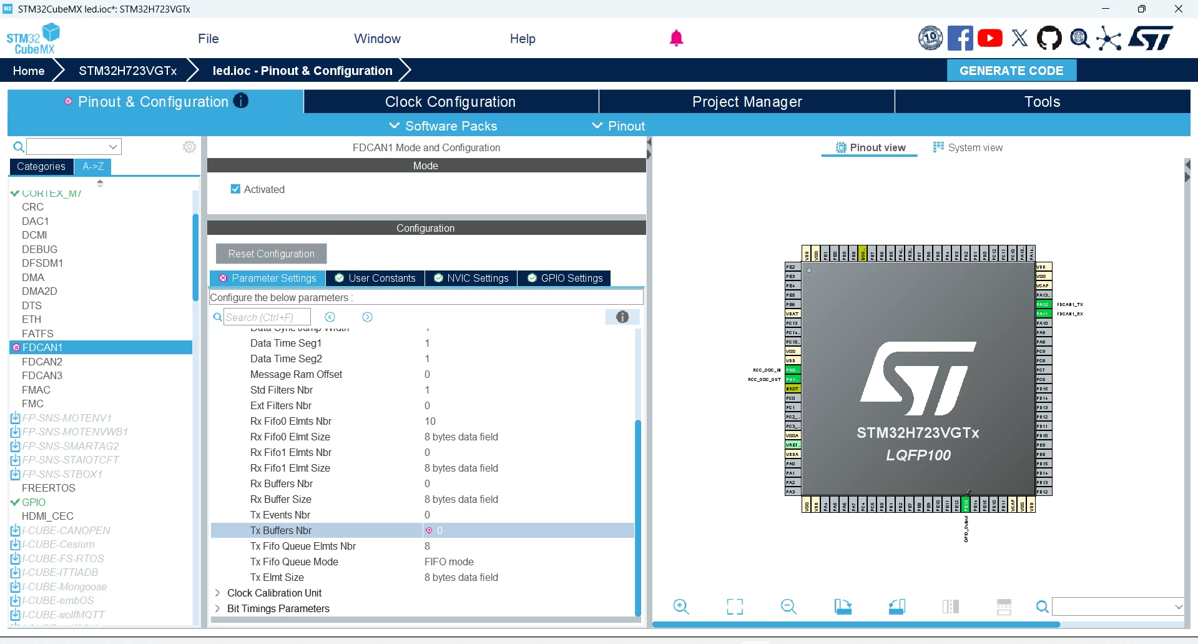Expand Clock Calibration Unit section

tap(217, 593)
